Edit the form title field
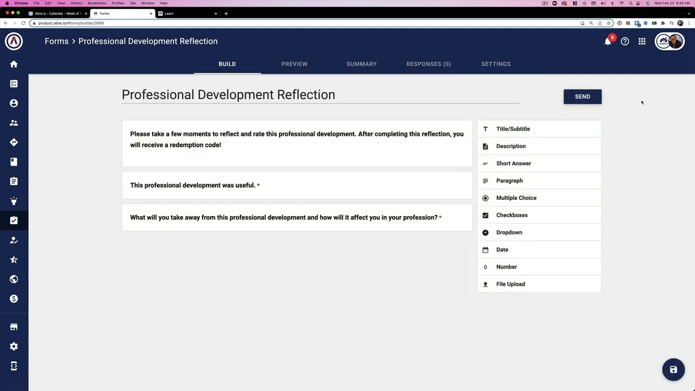The width and height of the screenshot is (695, 391). coord(321,94)
